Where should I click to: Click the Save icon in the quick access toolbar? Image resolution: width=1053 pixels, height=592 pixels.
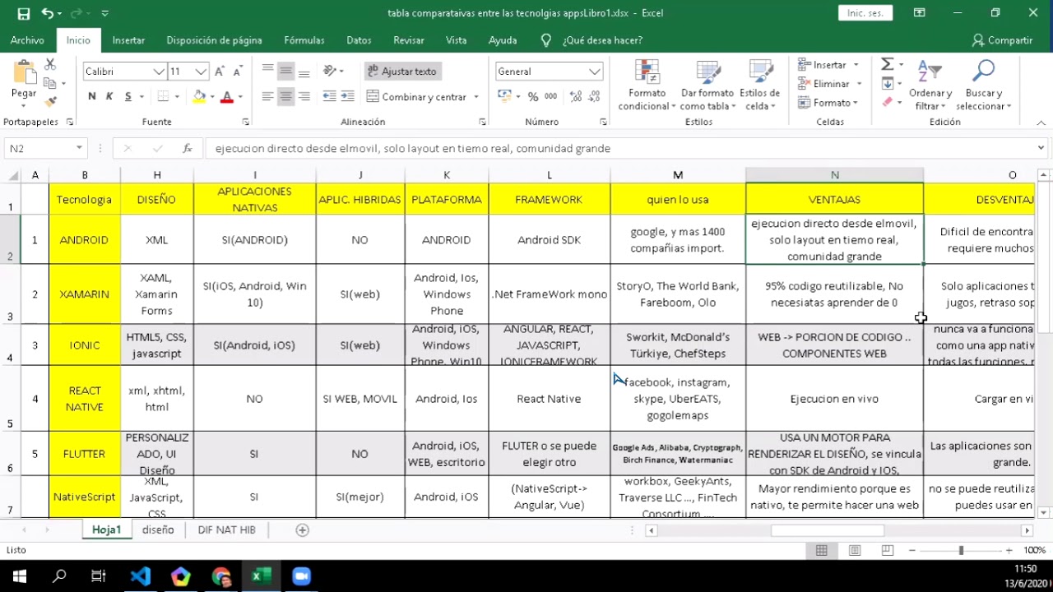pyautogui.click(x=23, y=13)
